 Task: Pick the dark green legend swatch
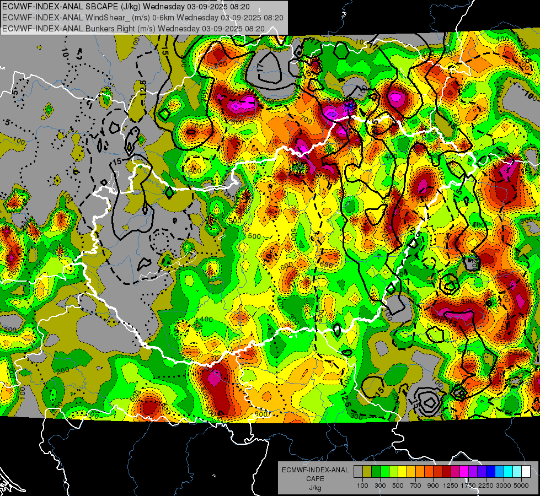coord(376,471)
